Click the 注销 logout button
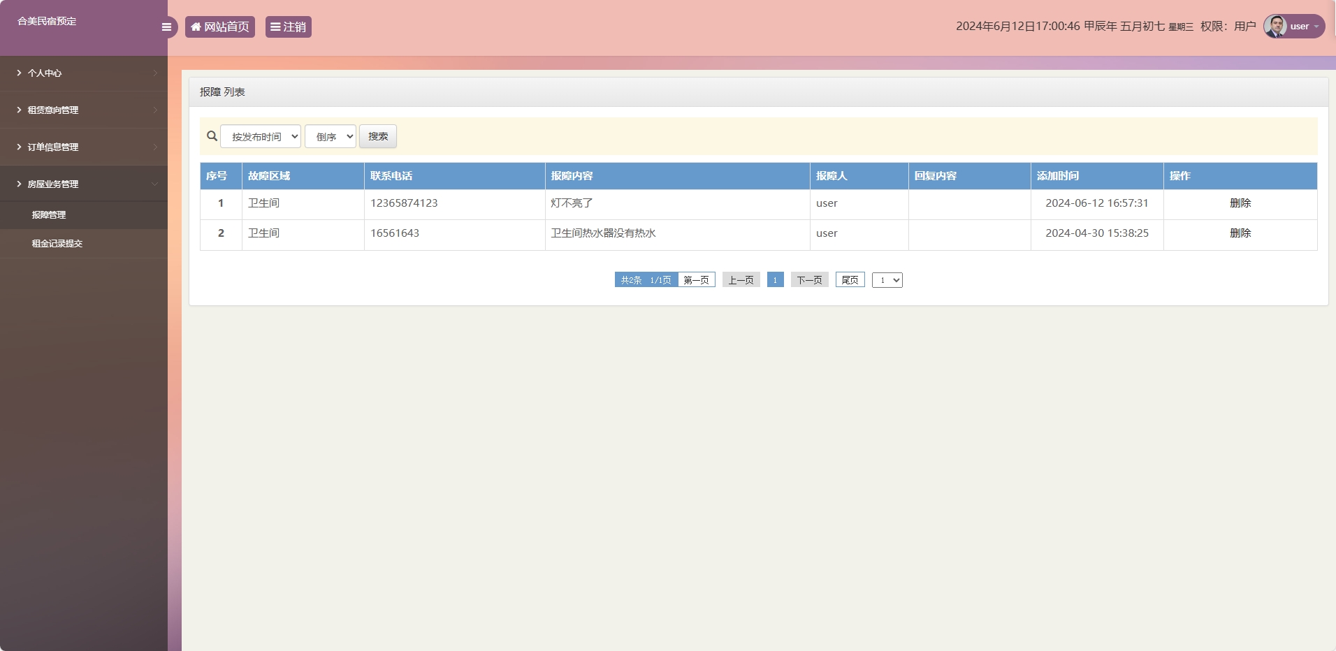This screenshot has height=651, width=1336. 288,27
